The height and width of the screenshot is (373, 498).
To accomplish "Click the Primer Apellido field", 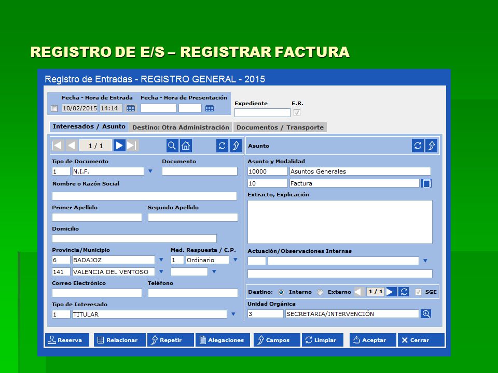I will pyautogui.click(x=97, y=217).
